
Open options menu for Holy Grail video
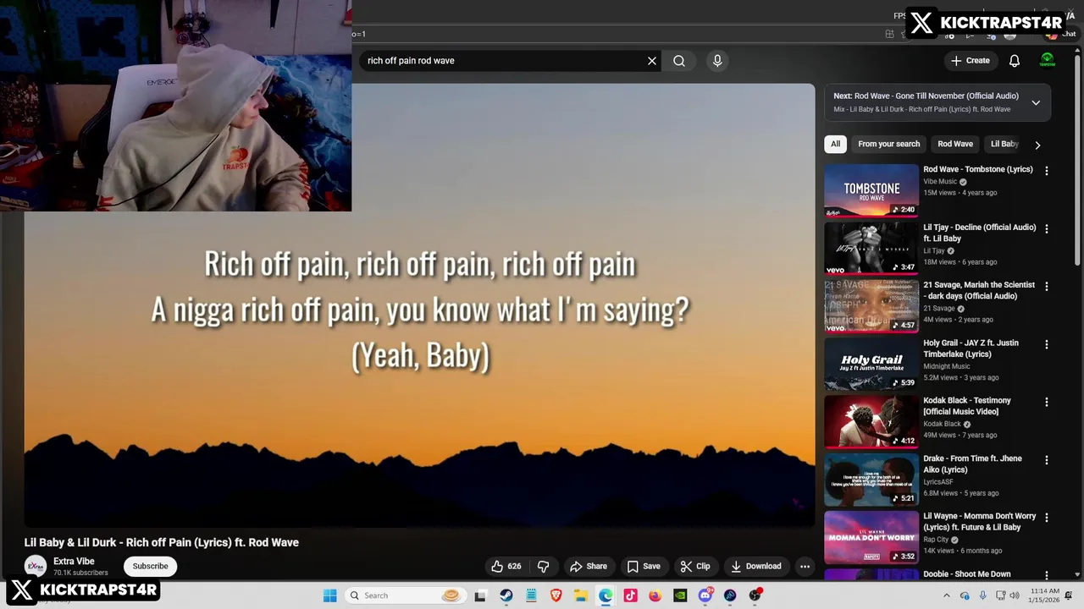point(1047,344)
